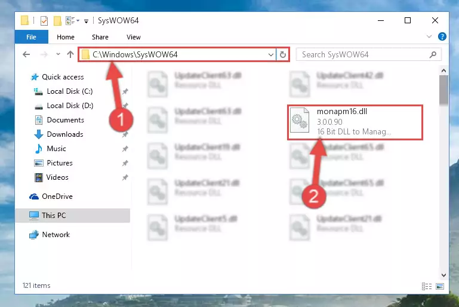
Task: Go forward with the right arrow
Action: point(44,54)
